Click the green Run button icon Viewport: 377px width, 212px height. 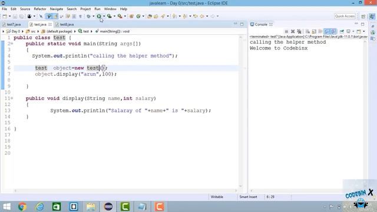click(99, 16)
